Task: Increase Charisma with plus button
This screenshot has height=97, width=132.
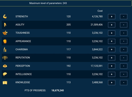Action: coord(112,50)
